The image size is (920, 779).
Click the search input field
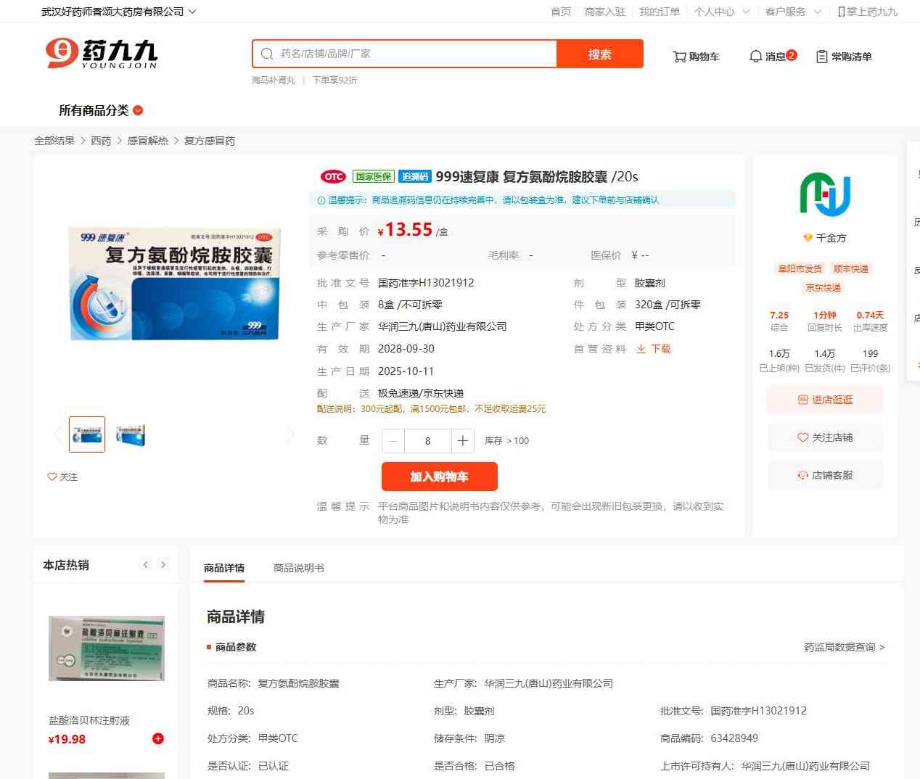coord(414,54)
